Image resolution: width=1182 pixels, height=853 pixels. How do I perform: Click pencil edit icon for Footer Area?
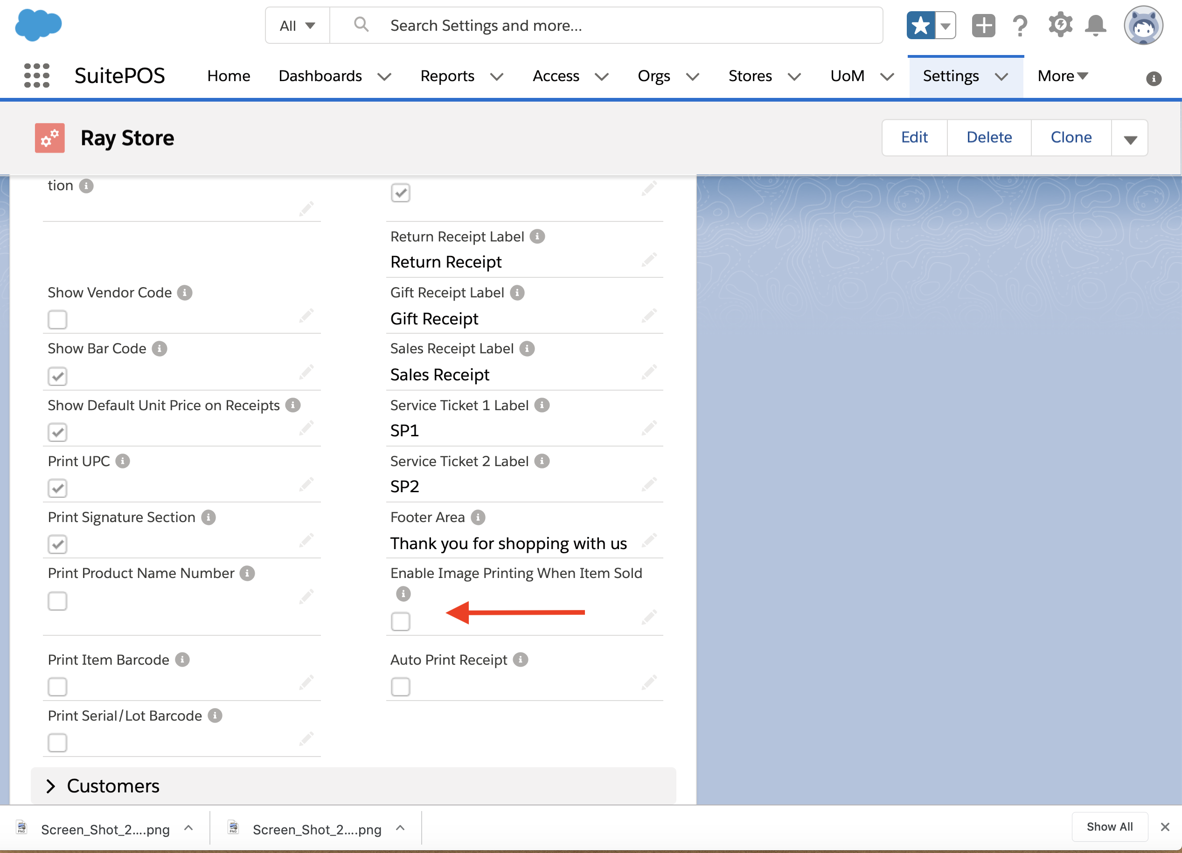(649, 540)
